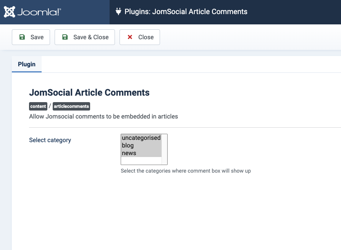Click the help text below category list

[186, 171]
